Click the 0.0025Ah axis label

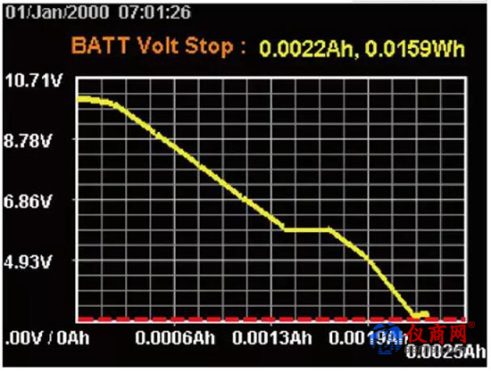coord(445,352)
